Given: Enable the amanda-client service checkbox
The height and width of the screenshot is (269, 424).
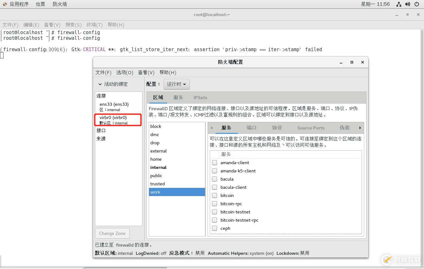Looking at the screenshot, I should [215, 163].
